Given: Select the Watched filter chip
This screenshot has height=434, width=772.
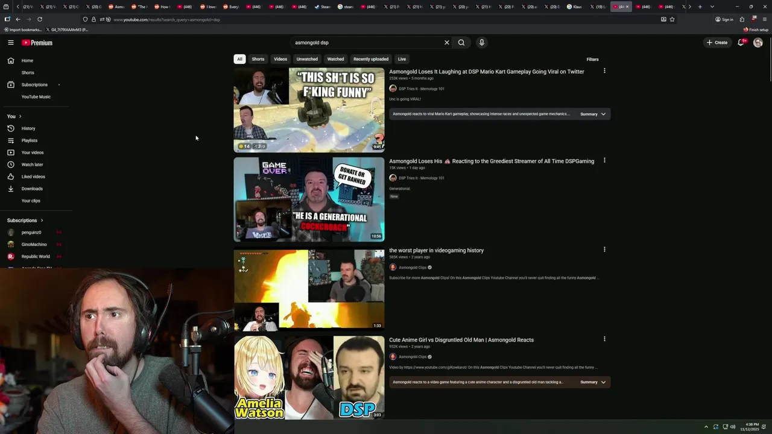Looking at the screenshot, I should (x=335, y=59).
